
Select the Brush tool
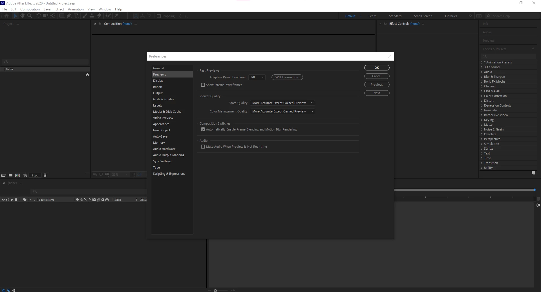tap(85, 16)
